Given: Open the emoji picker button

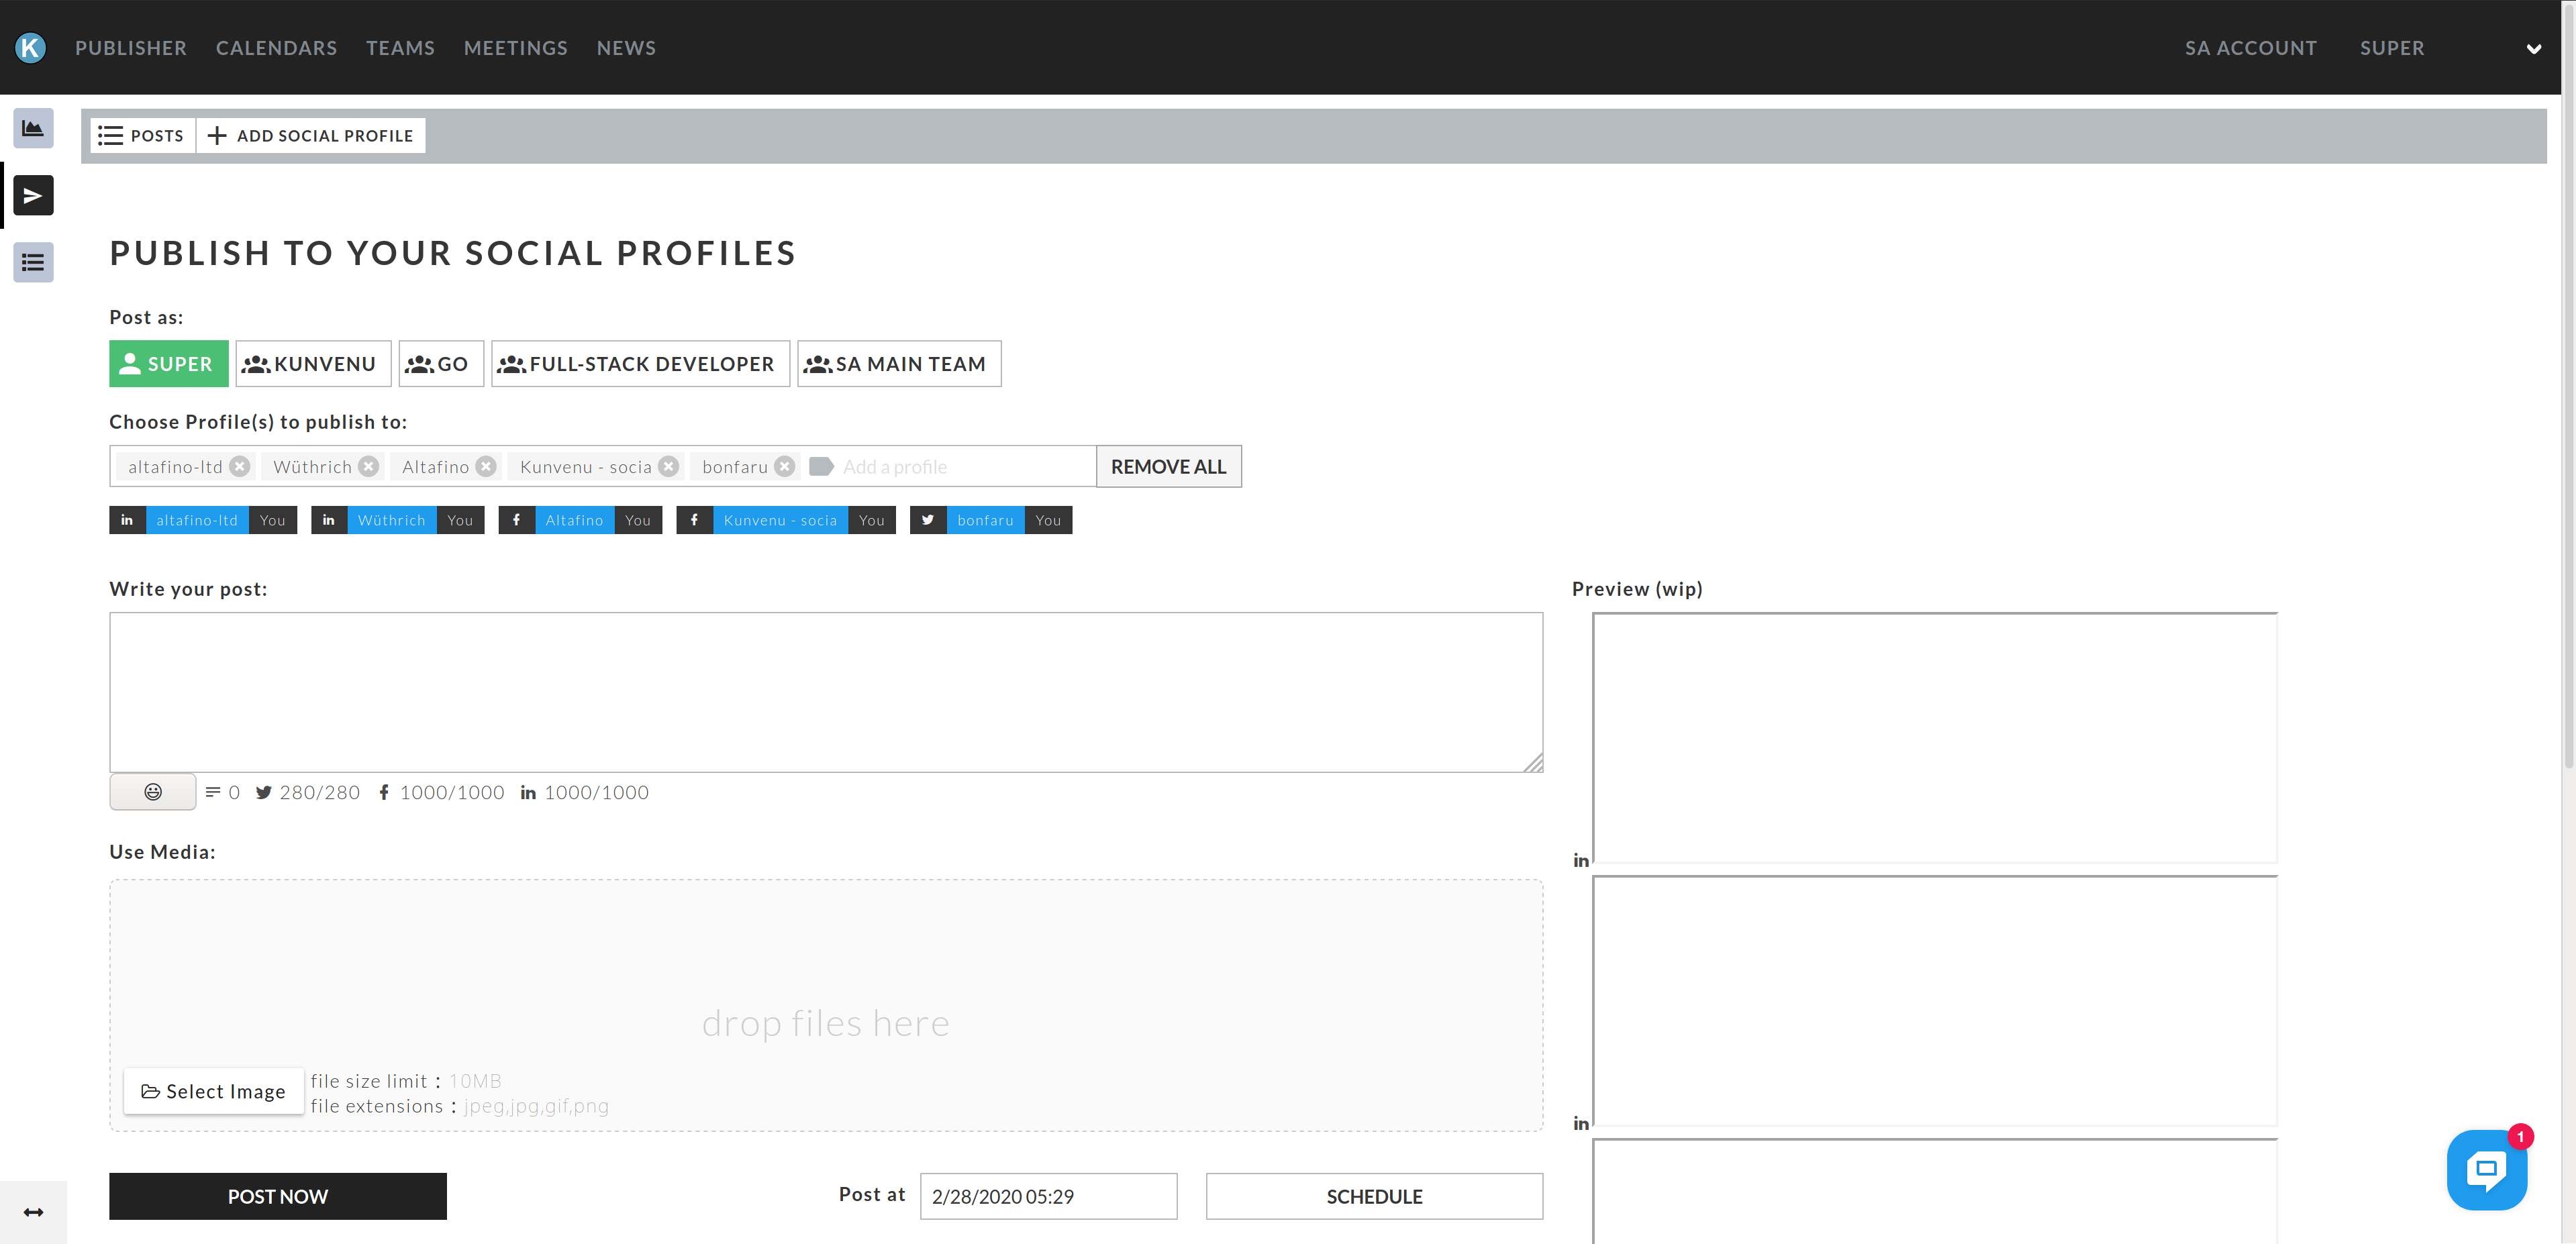Looking at the screenshot, I should click(x=152, y=791).
